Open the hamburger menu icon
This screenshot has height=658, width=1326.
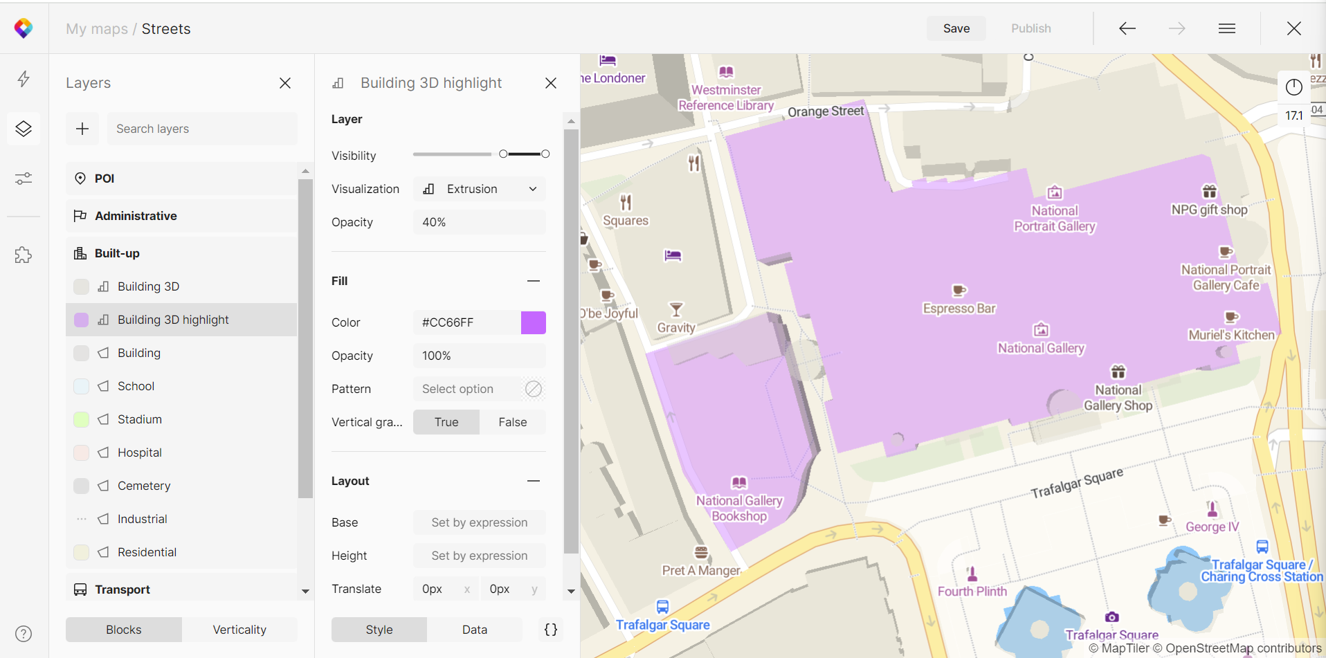1227,28
